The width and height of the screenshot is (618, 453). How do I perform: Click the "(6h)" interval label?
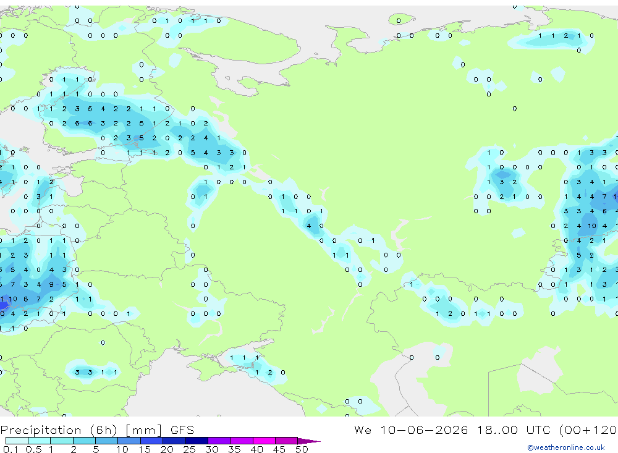(104, 430)
